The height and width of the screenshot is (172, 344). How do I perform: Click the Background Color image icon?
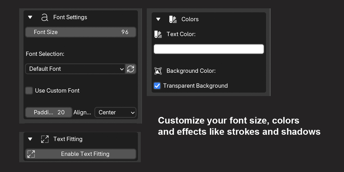[158, 71]
